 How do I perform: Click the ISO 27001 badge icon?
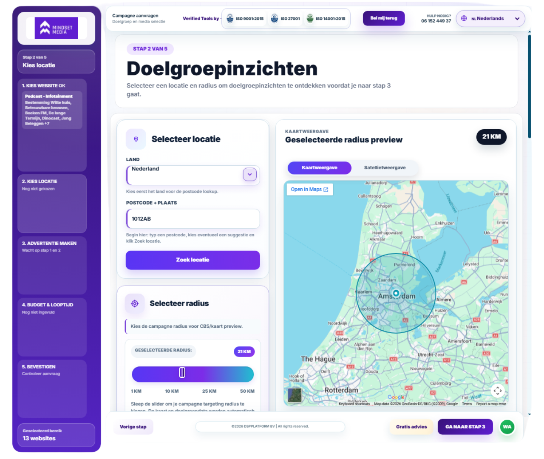pyautogui.click(x=275, y=18)
